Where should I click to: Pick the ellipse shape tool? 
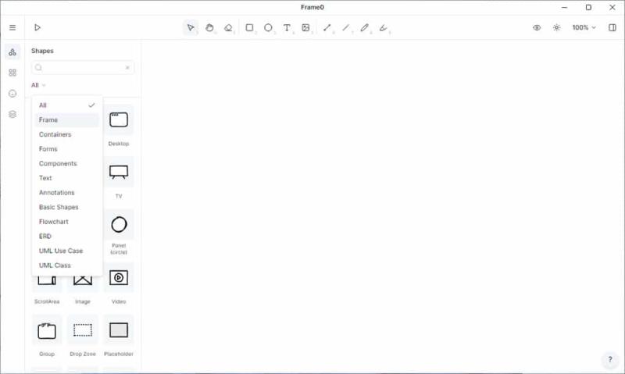coord(268,27)
